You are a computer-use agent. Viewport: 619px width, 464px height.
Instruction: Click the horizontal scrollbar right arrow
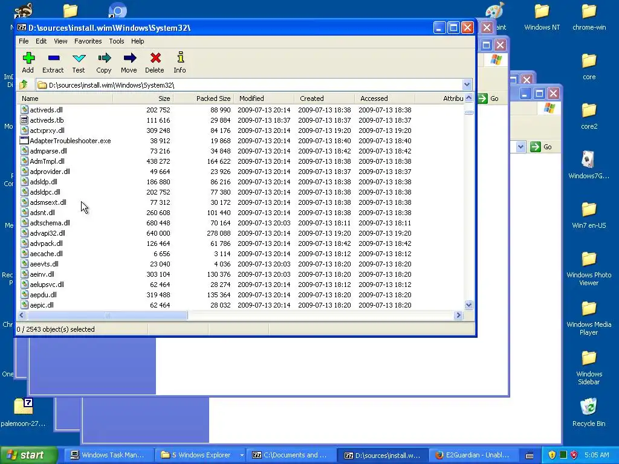(458, 315)
